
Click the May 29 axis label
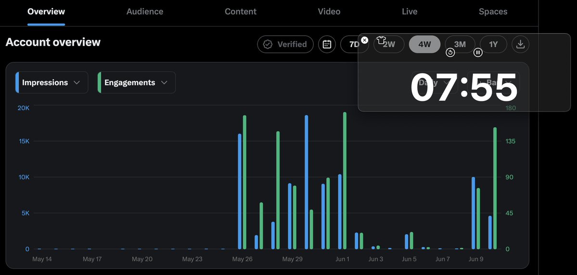[293, 259]
